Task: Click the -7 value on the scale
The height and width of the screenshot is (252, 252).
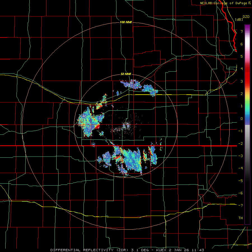Action: 241,206
